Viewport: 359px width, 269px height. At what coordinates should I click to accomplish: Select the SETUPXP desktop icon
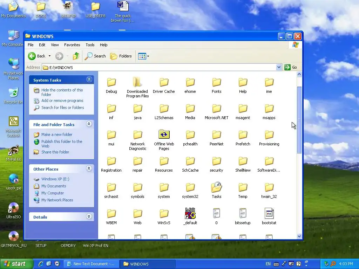point(68,6)
